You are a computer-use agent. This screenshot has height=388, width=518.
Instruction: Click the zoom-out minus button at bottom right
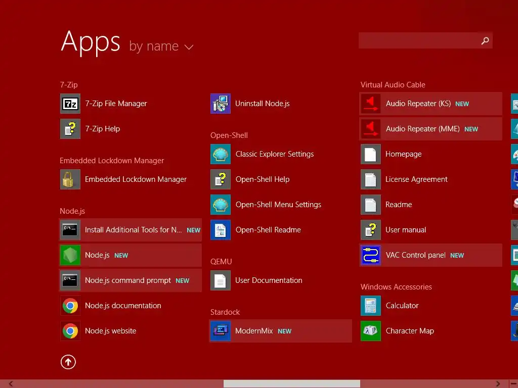coord(514,384)
